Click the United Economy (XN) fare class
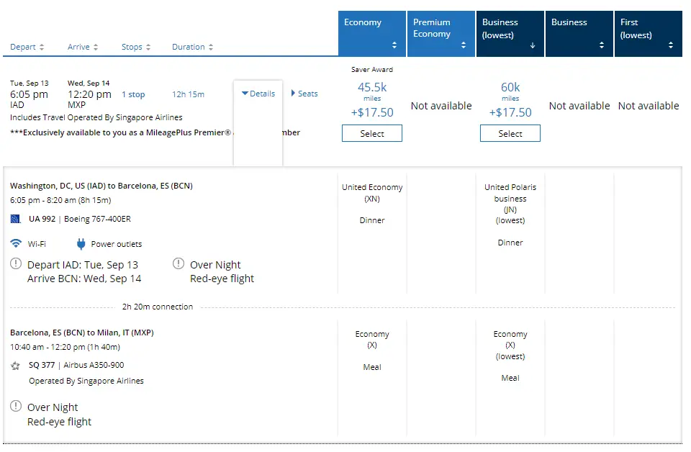Screen dimensions: 691x452 coord(372,193)
